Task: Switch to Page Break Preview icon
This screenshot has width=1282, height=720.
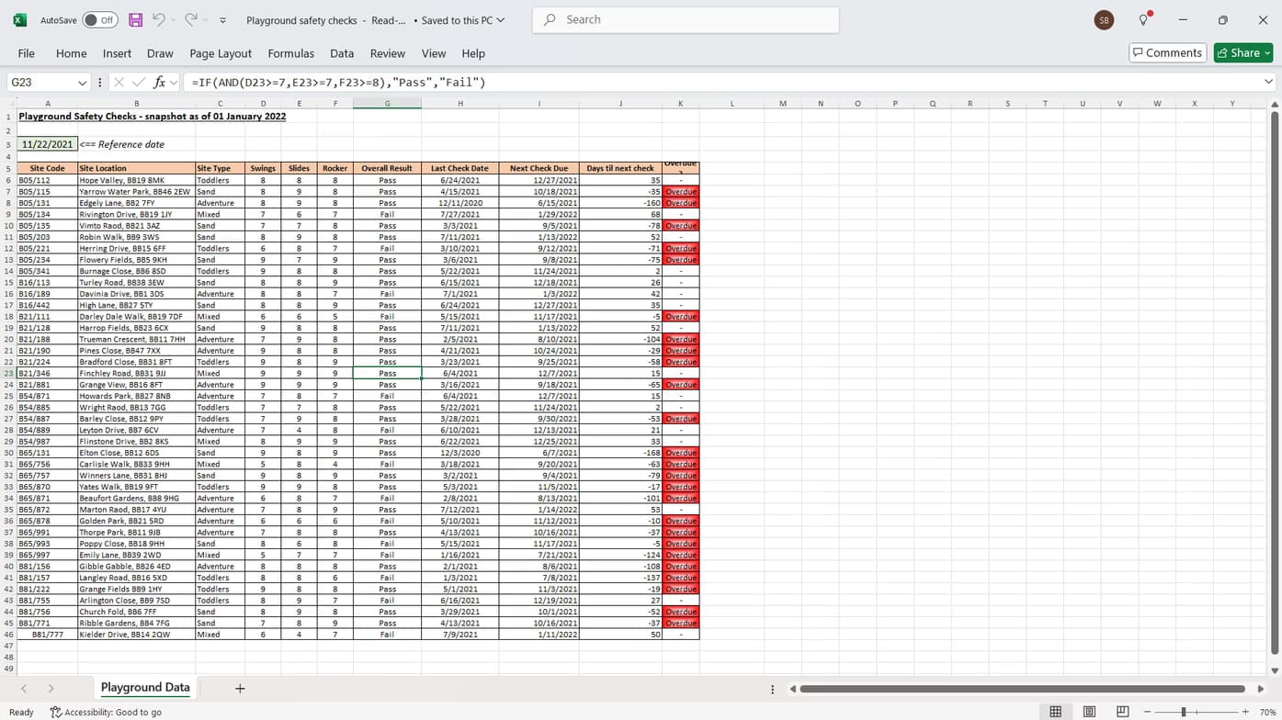Action: pyautogui.click(x=1122, y=712)
